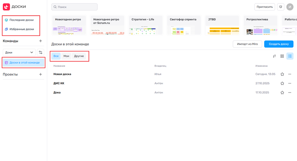Image resolution: width=297 pixels, height=161 pixels.
Task: Toggle favorite star for ДИС КК
Action: coord(282,83)
